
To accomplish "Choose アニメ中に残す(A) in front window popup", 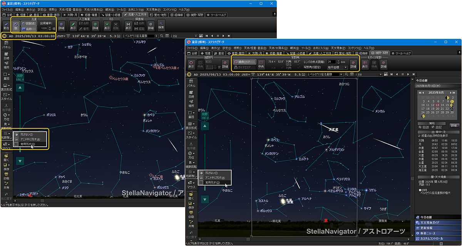I will tap(215, 178).
